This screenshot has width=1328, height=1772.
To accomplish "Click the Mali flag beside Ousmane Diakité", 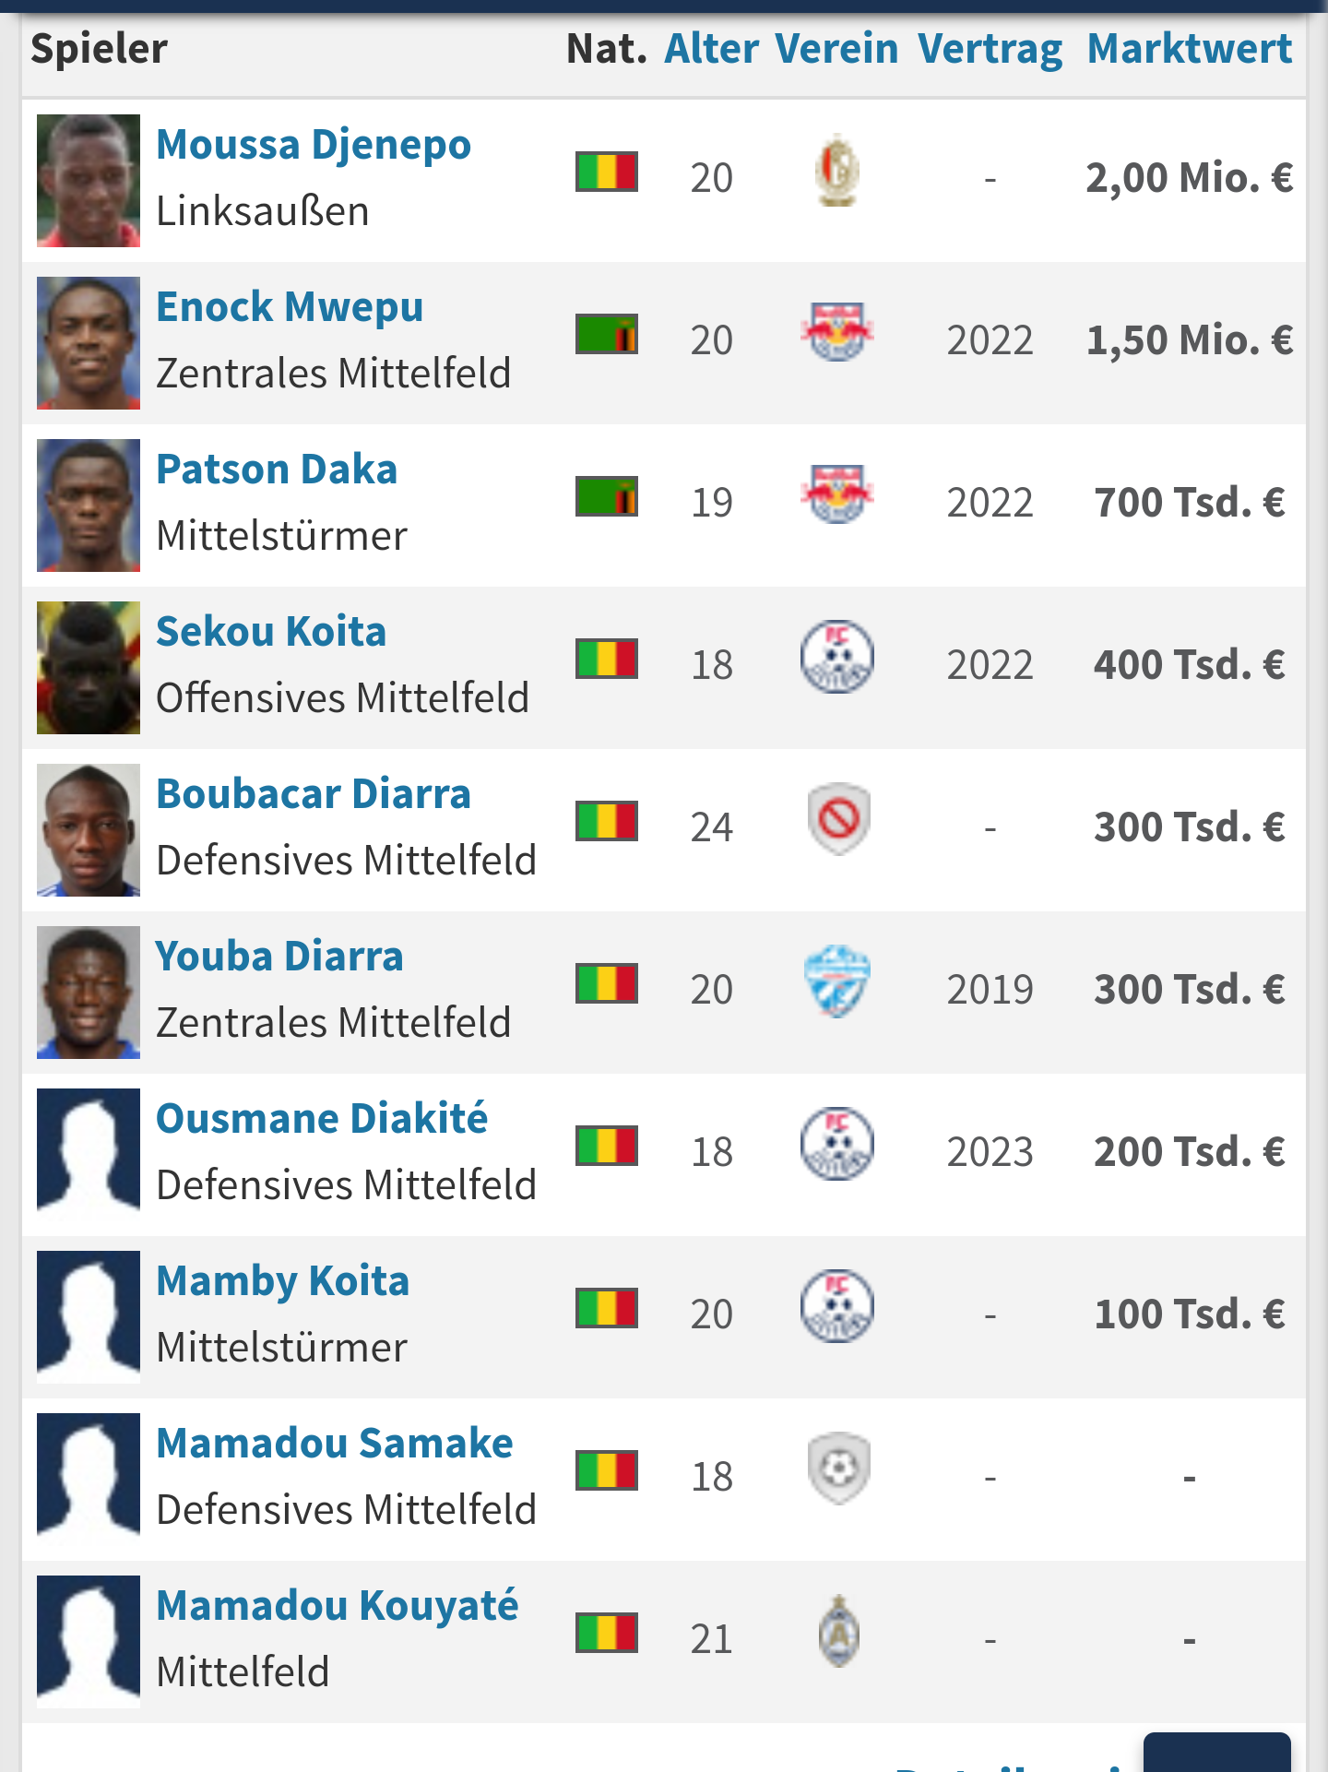I will click(x=607, y=1146).
